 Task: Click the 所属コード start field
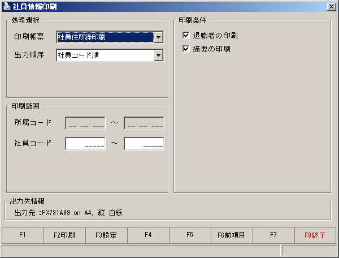[x=85, y=123]
